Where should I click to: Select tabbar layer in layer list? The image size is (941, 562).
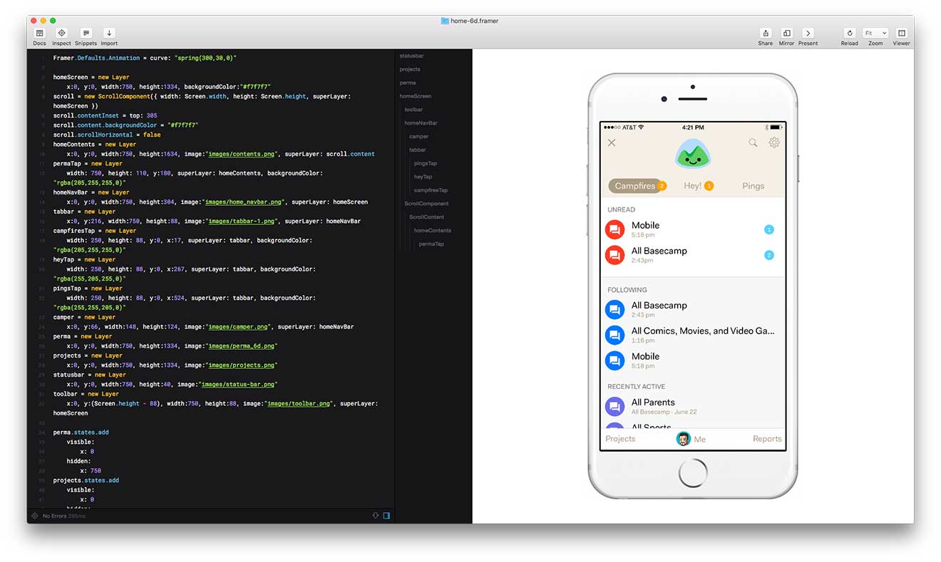point(417,150)
